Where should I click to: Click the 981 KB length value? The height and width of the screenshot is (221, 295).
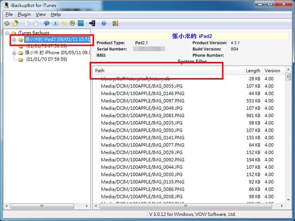point(253,115)
